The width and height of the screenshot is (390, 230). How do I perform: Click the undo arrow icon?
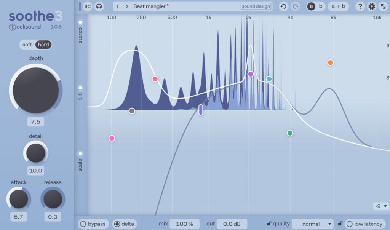click(283, 6)
